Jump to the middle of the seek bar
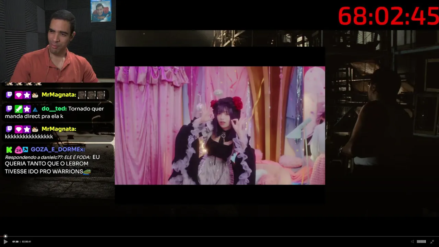The image size is (439, 247). [219, 236]
